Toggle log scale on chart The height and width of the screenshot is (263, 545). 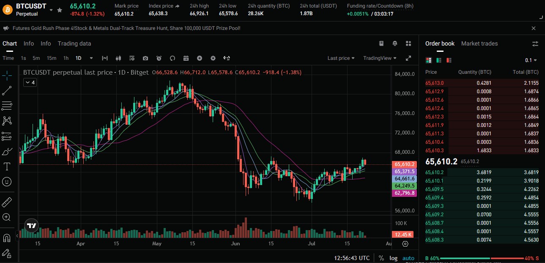pos(393,258)
